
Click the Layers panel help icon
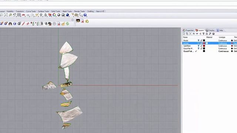[x=213, y=34]
